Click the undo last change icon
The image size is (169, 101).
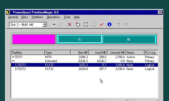(x=119, y=24)
